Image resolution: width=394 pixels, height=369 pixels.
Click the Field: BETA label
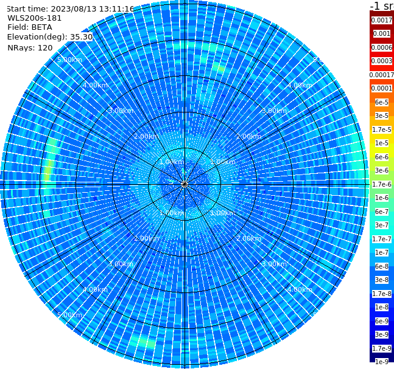click(x=30, y=27)
